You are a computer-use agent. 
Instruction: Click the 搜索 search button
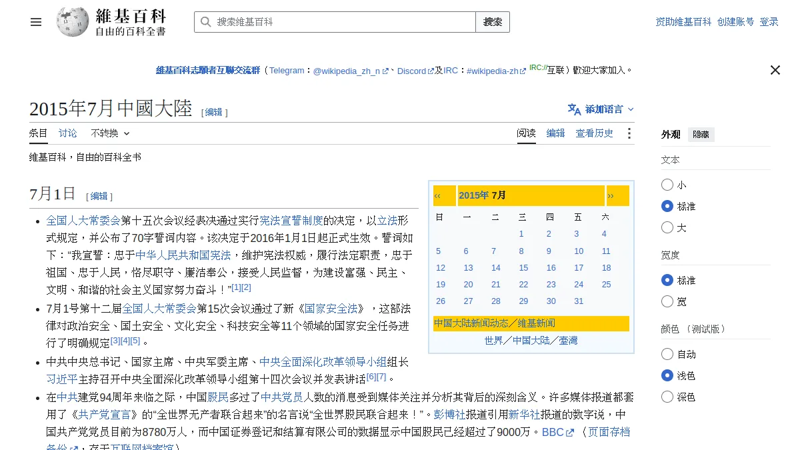[x=493, y=22]
